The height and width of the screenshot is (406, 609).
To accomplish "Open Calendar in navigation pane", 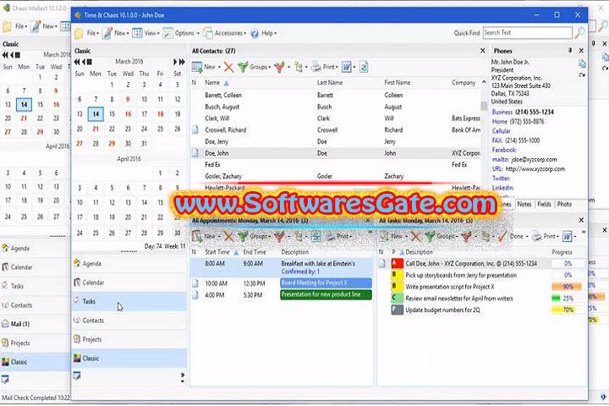I will (x=129, y=283).
